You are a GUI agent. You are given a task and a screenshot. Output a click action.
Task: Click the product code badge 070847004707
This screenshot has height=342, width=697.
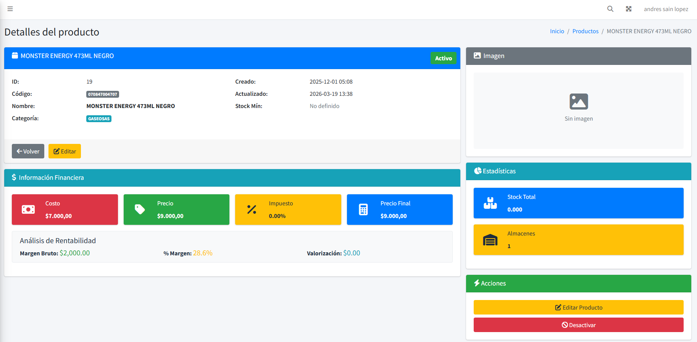(103, 94)
